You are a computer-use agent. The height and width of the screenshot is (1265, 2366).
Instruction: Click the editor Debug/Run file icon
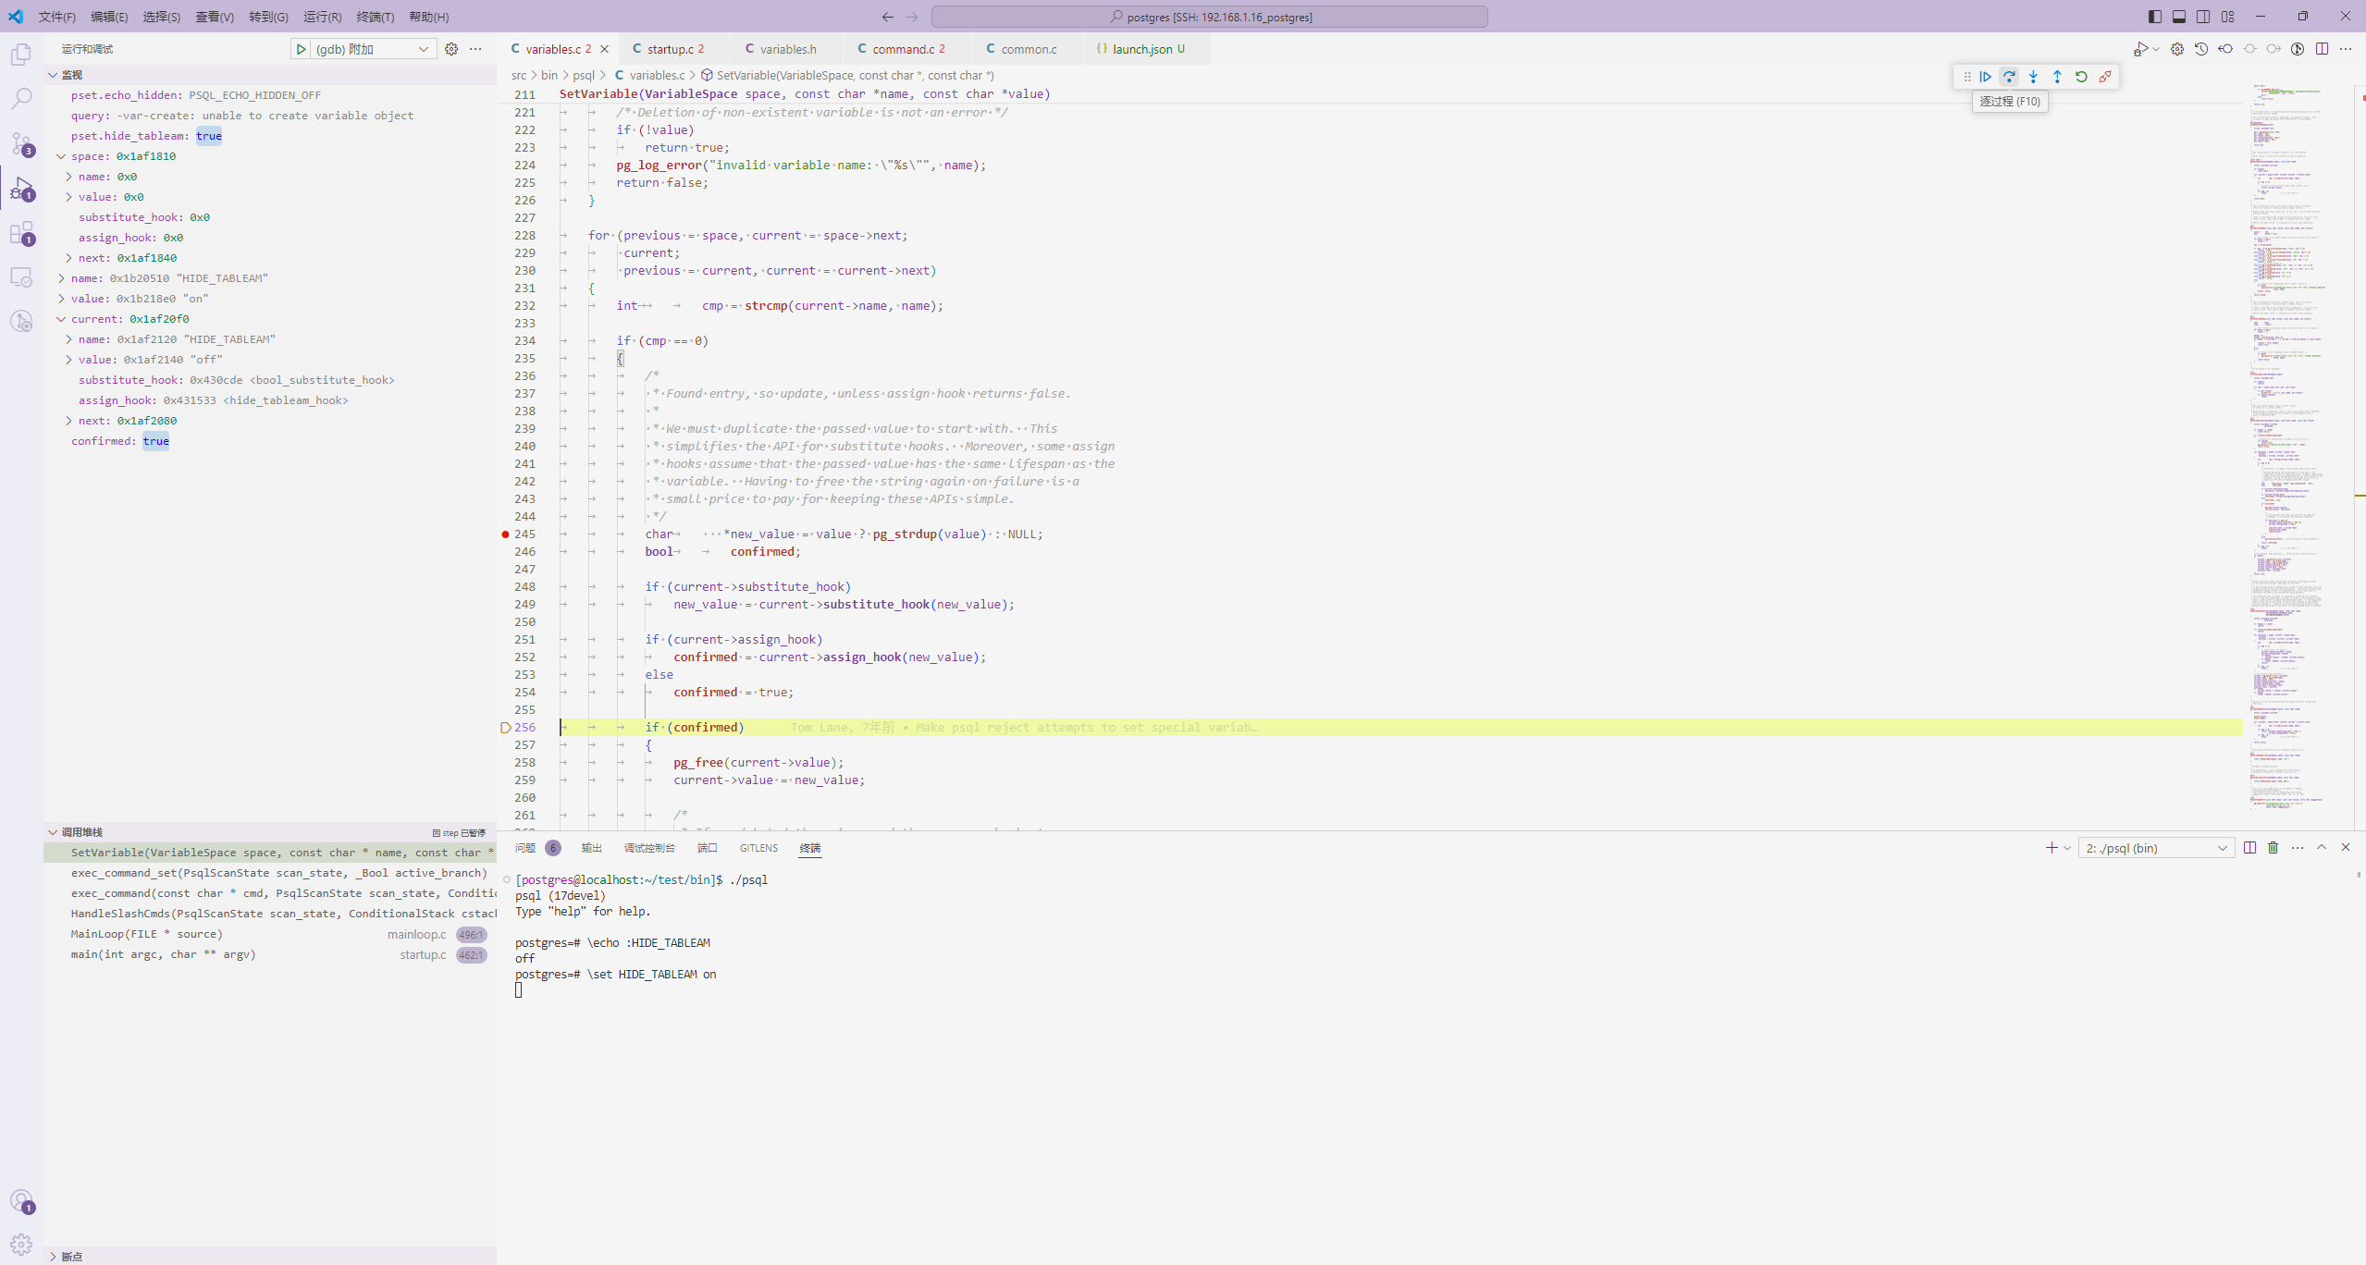(2140, 49)
